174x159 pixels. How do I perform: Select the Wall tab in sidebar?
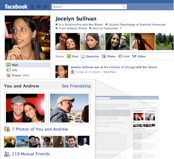tap(27, 65)
